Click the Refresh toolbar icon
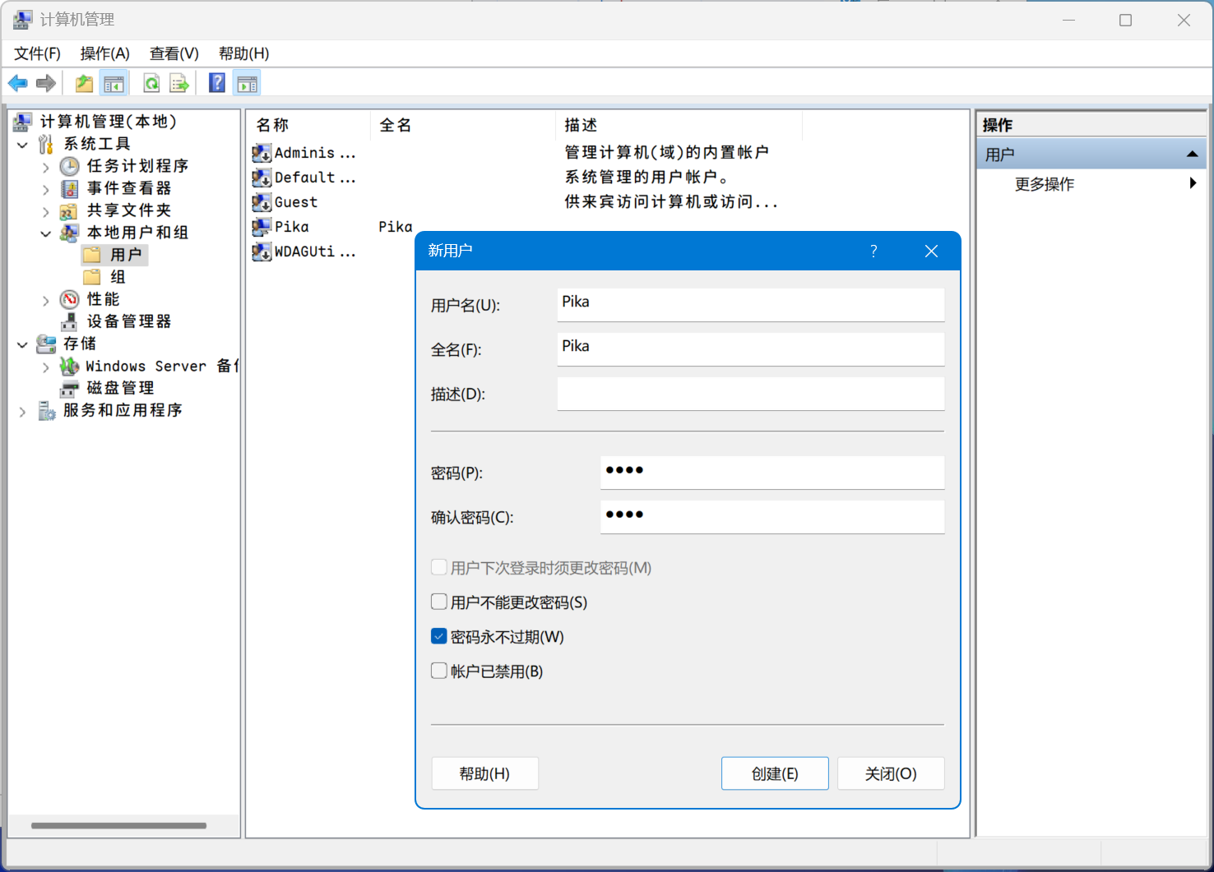This screenshot has width=1214, height=872. click(x=152, y=83)
